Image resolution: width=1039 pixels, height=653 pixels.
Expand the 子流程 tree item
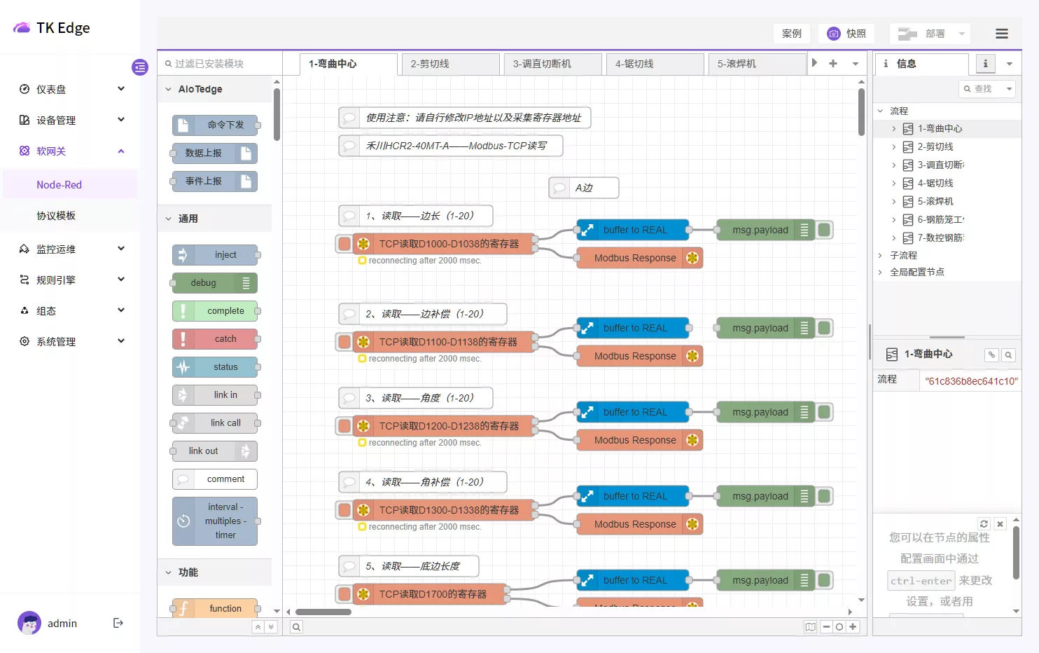tap(881, 254)
